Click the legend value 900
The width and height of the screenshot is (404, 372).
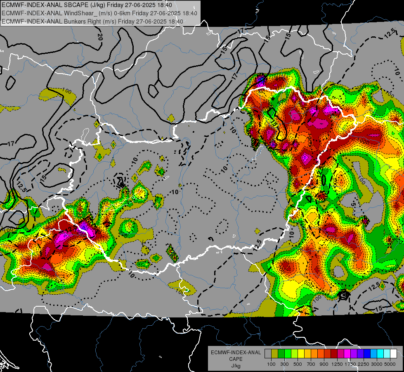pyautogui.click(x=324, y=364)
